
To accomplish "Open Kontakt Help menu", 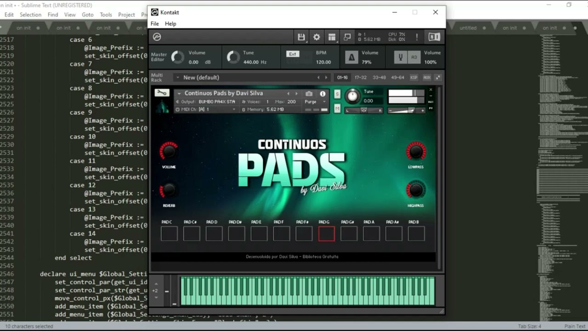I will click(x=170, y=24).
